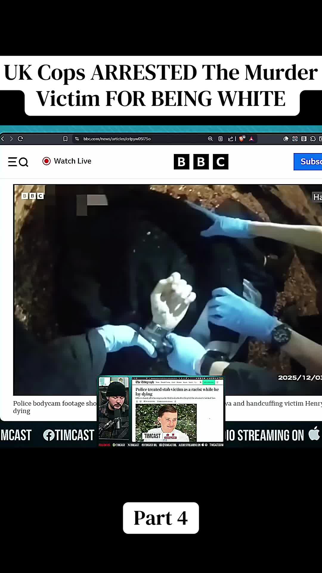Click the 'UK Cops ARRESTED' title card
The width and height of the screenshot is (322, 573).
click(x=161, y=73)
